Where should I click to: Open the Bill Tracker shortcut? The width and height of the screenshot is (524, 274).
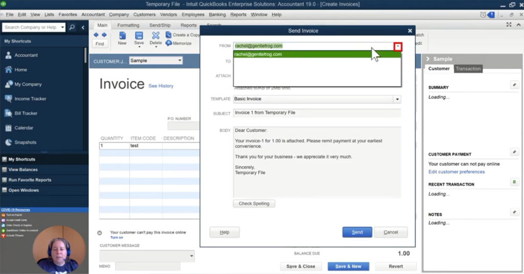26,113
